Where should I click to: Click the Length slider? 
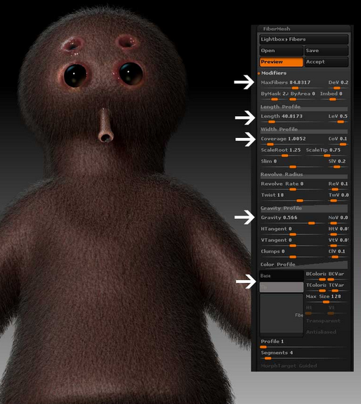point(292,118)
